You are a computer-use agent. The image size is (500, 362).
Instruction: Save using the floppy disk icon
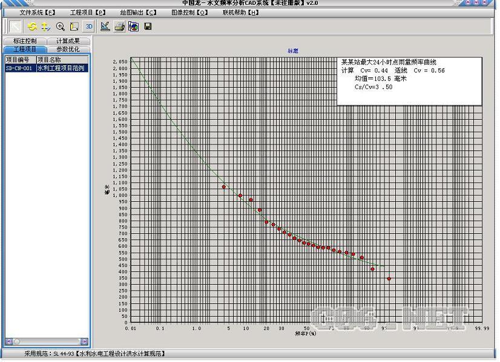(148, 26)
